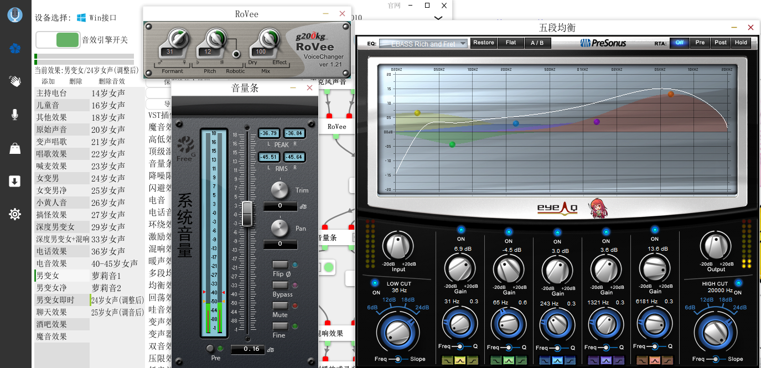The width and height of the screenshot is (761, 368).
Task: Open the Win接口 device selector
Action: click(96, 18)
